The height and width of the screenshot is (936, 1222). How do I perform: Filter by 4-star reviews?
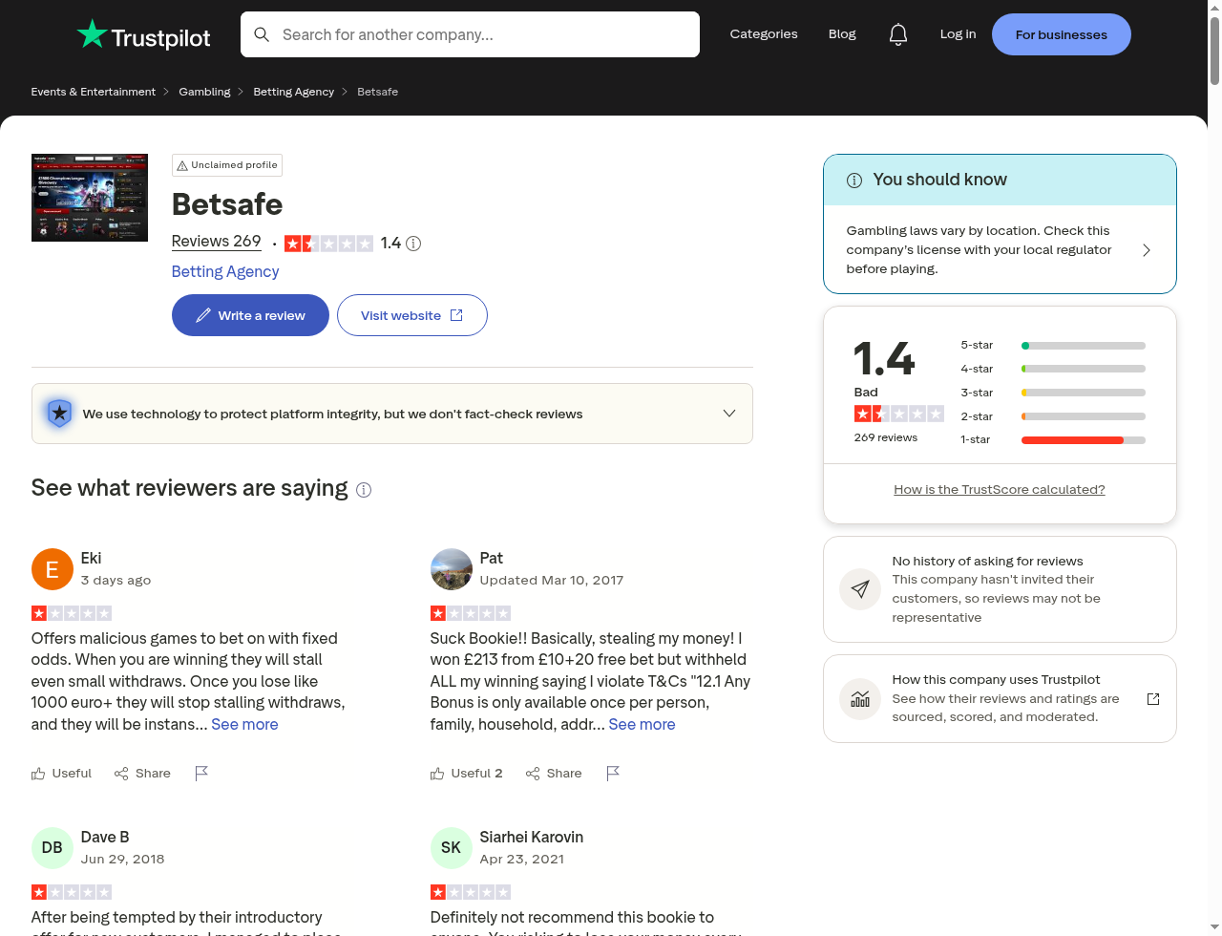coord(1053,369)
